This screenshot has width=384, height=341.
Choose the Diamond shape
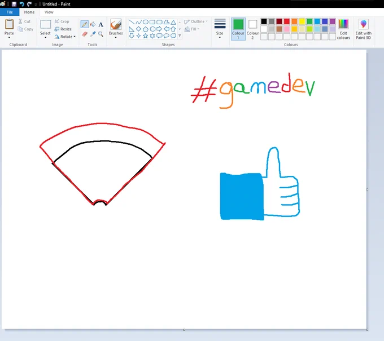coord(138,29)
